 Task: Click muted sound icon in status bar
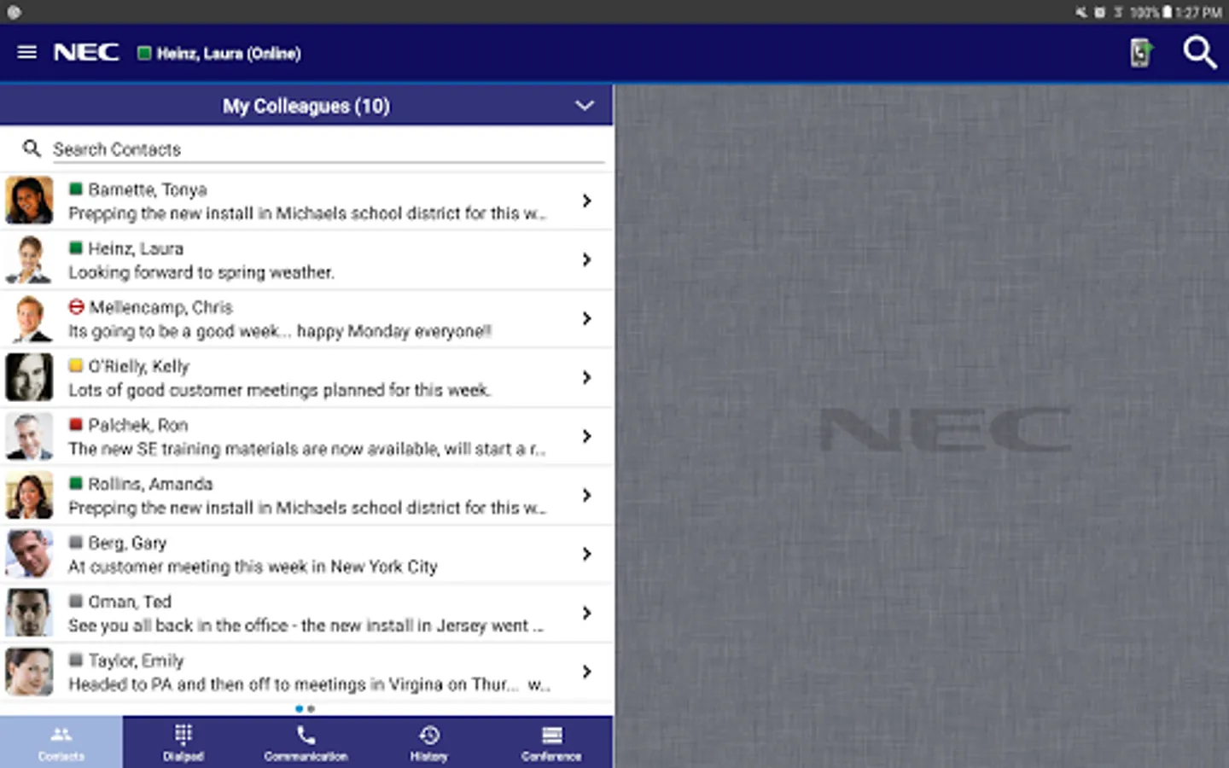[1081, 12]
